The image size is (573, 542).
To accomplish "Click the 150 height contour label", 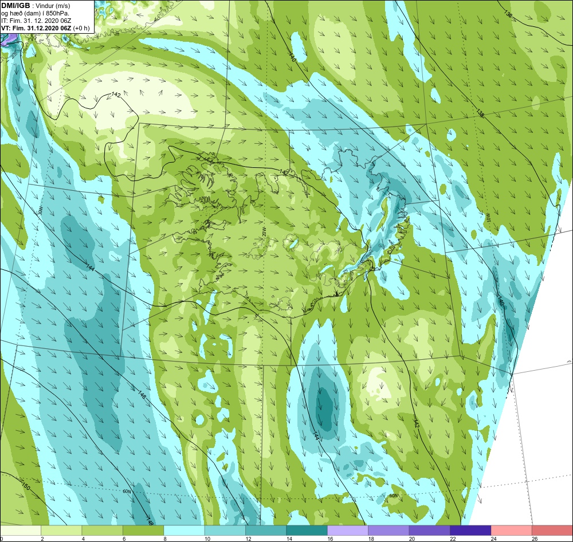I will pos(26,486).
